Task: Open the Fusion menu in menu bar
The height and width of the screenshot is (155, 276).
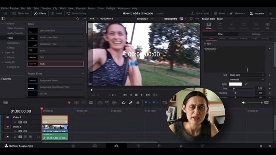Action: click(x=91, y=8)
